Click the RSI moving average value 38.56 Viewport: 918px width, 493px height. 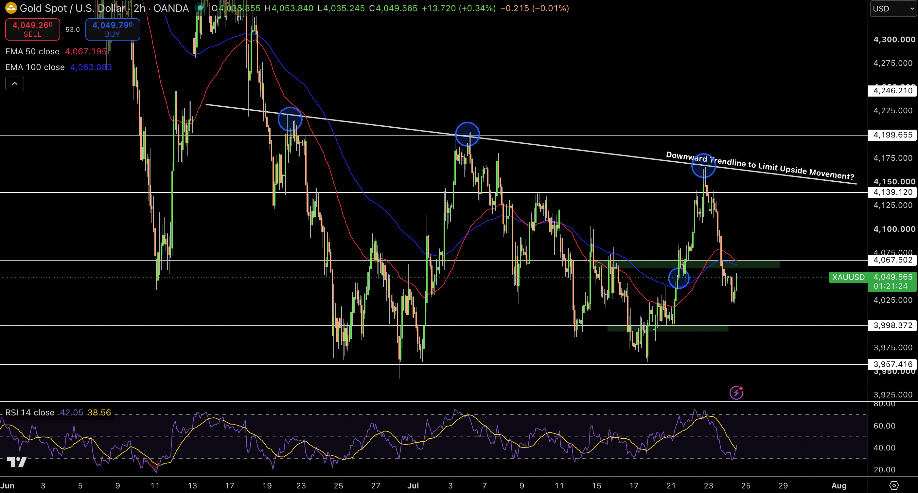(x=99, y=412)
